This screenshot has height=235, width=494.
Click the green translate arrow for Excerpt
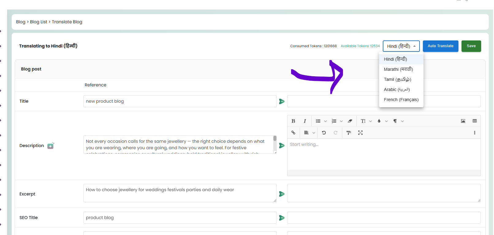[x=282, y=194]
